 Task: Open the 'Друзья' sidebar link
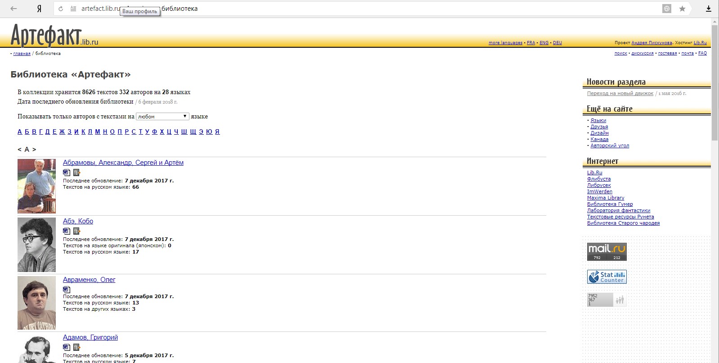[599, 127]
